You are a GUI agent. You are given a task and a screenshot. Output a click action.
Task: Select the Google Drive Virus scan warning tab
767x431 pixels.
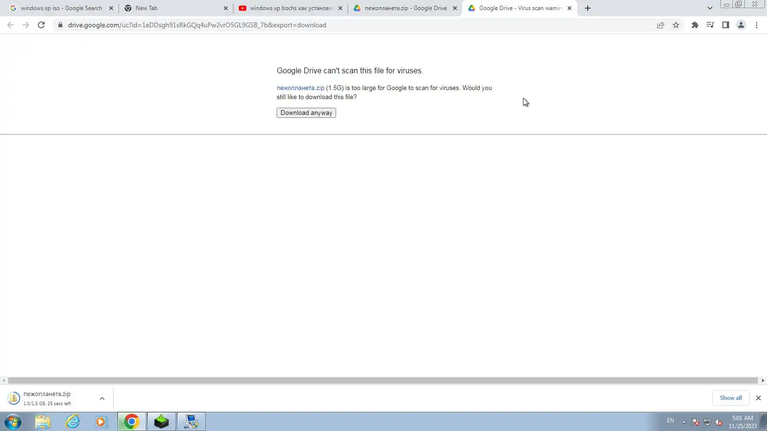point(520,8)
